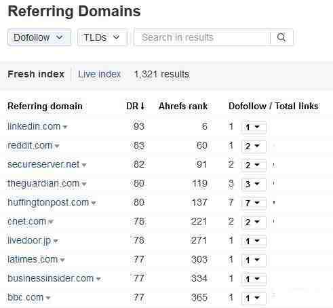Click the DR sort arrow icon
The height and width of the screenshot is (308, 333).
click(x=142, y=106)
